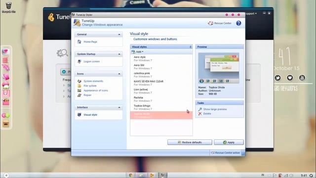
Task: Click the pink feather dock icon
Action: 6,68
